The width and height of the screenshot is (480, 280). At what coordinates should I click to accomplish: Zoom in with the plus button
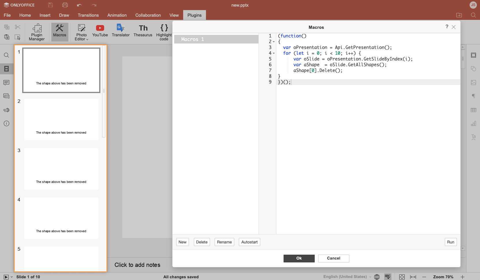[x=462, y=277]
